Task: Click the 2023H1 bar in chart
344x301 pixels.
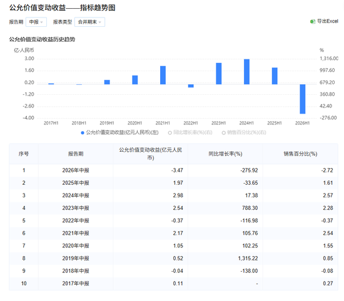Action: tap(219, 74)
